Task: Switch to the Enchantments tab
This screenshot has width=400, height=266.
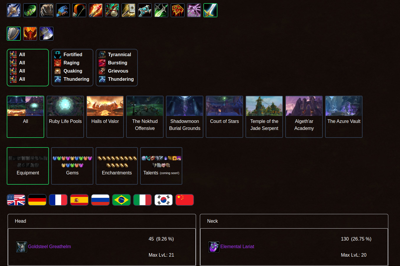Action: click(x=117, y=166)
